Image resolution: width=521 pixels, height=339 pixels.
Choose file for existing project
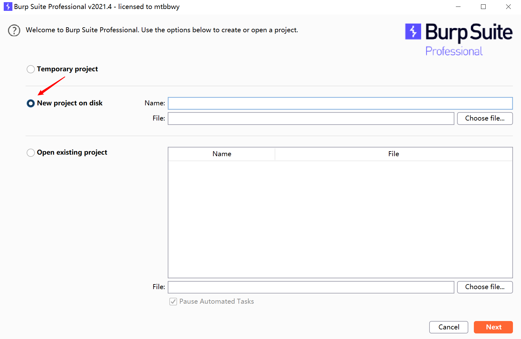pos(485,287)
